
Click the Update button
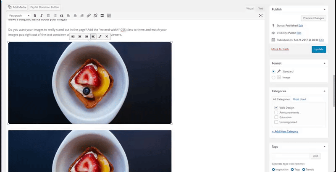click(319, 50)
